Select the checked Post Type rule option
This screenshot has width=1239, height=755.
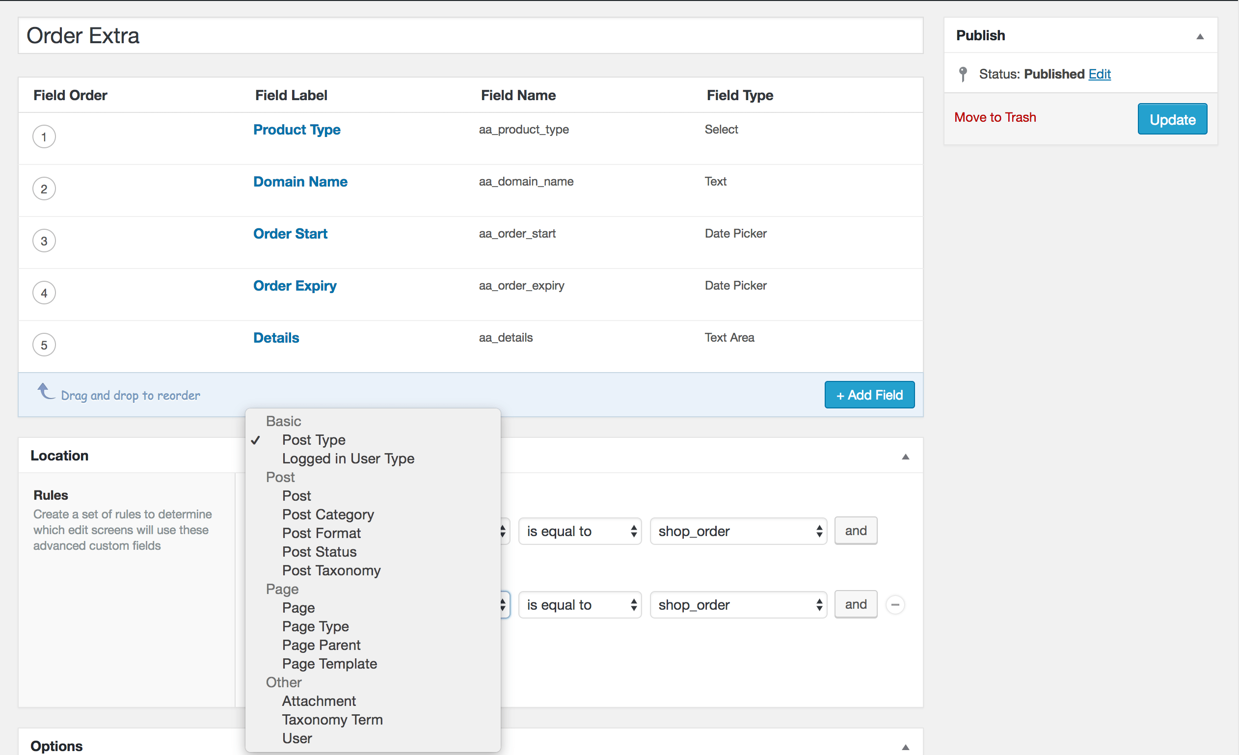coord(314,440)
